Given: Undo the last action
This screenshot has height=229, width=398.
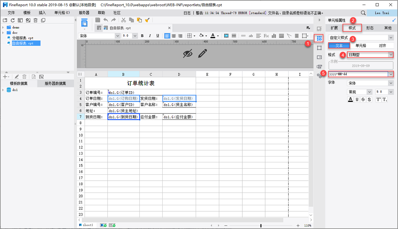Looking at the screenshot, I should pos(106,20).
